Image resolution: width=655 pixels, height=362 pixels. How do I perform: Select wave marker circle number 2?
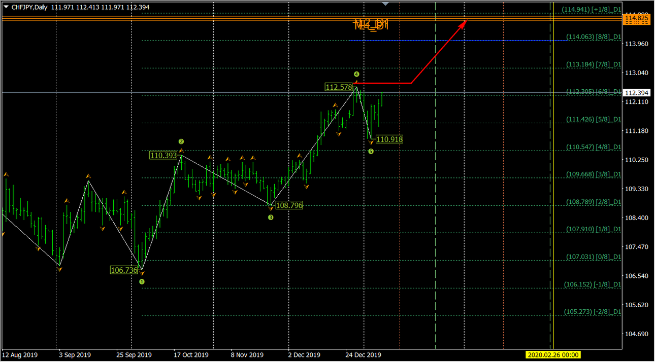[181, 141]
